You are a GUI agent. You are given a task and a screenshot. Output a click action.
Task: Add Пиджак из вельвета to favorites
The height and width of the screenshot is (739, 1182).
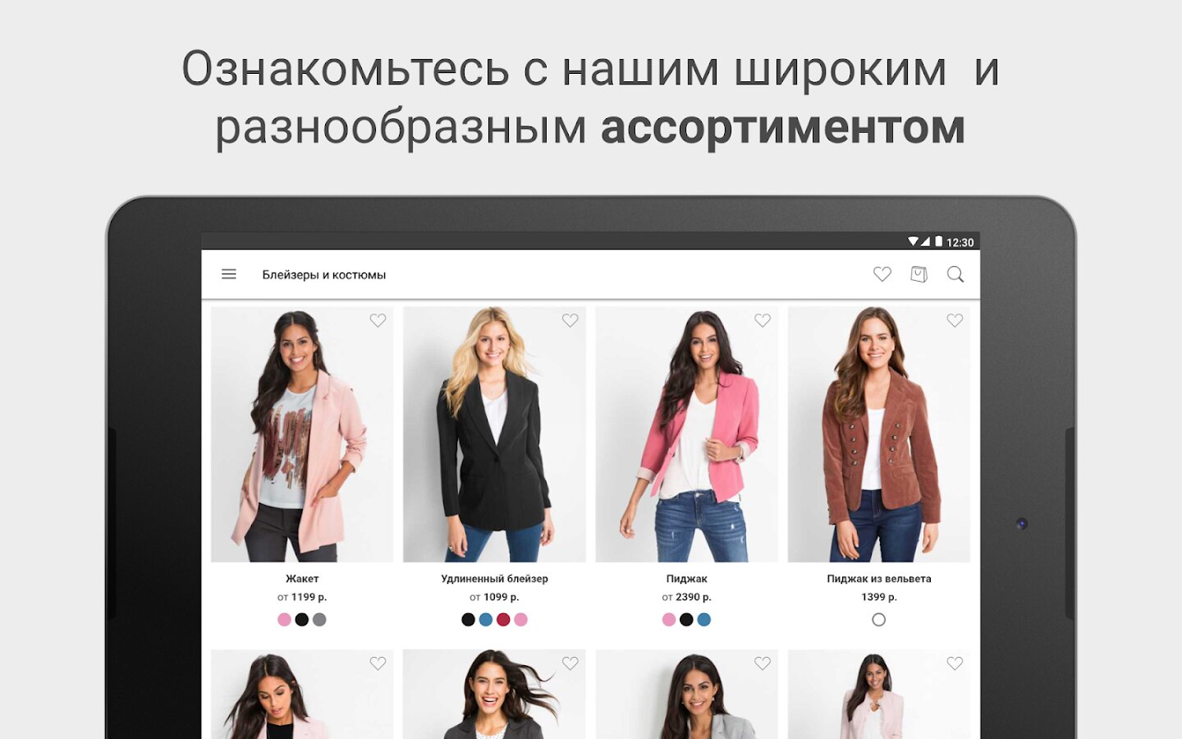[955, 320]
